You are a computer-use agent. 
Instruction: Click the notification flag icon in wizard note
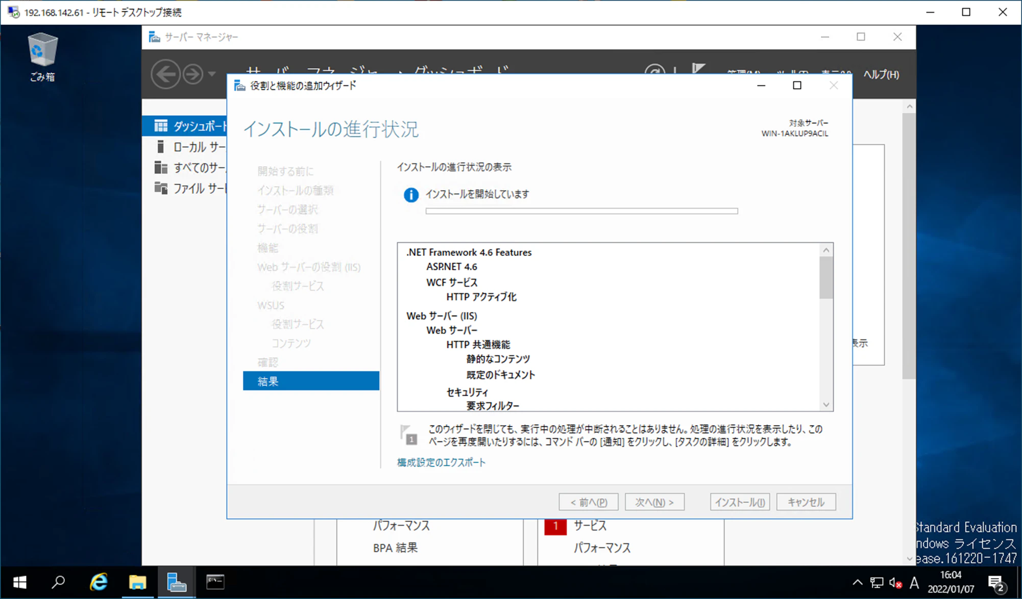point(408,435)
